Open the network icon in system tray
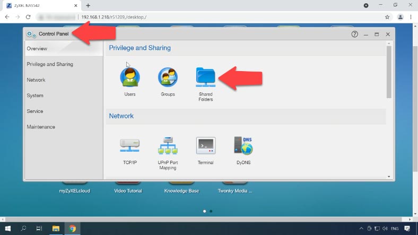This screenshot has width=418, height=235. point(377,228)
